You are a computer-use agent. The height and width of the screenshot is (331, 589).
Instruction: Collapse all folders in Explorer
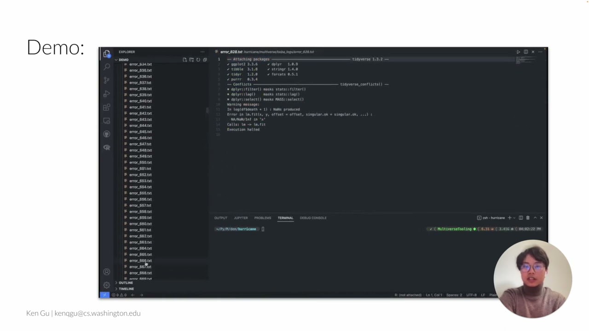205,60
